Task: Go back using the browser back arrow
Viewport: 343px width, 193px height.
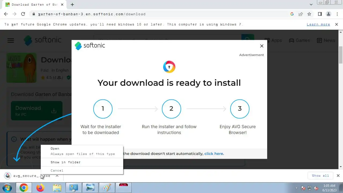Action: coord(6,14)
